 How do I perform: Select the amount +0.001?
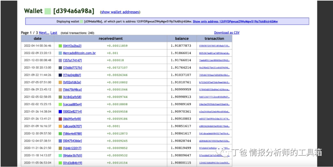(113, 53)
